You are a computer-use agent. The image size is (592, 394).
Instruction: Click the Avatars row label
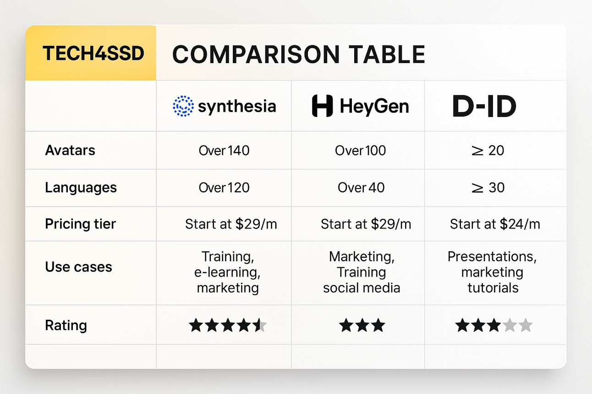click(x=70, y=151)
